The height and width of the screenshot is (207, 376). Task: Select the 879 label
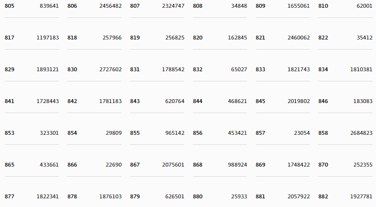(x=135, y=196)
